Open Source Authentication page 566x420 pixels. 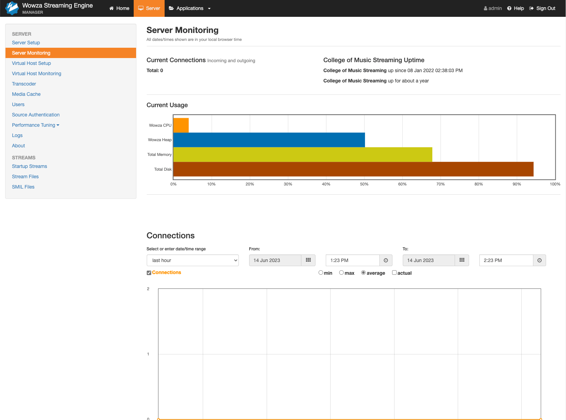[x=36, y=115]
